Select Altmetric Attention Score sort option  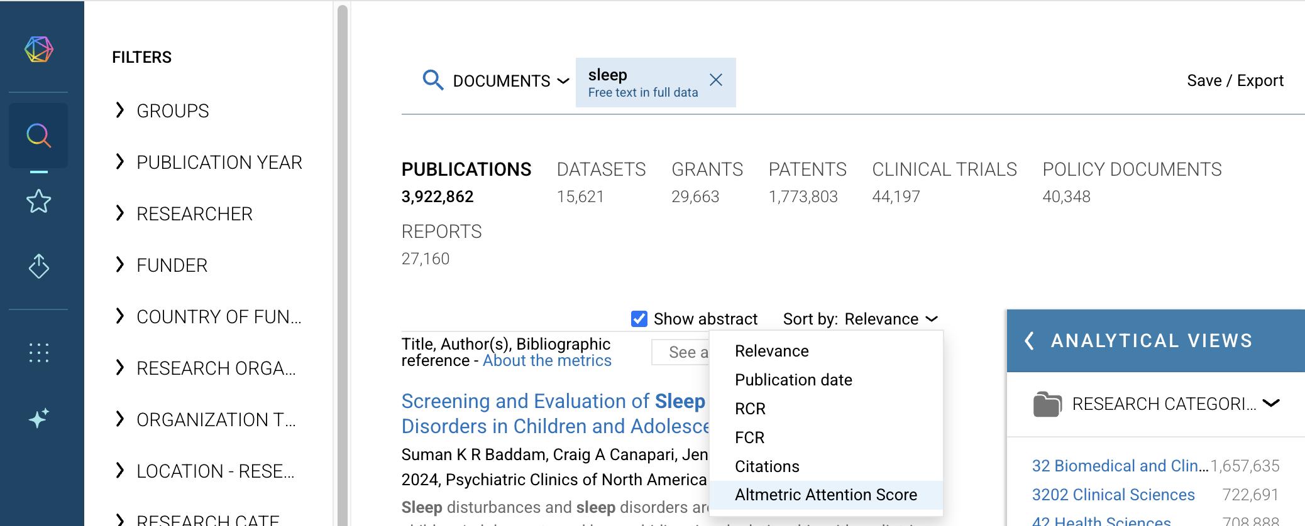pyautogui.click(x=825, y=495)
